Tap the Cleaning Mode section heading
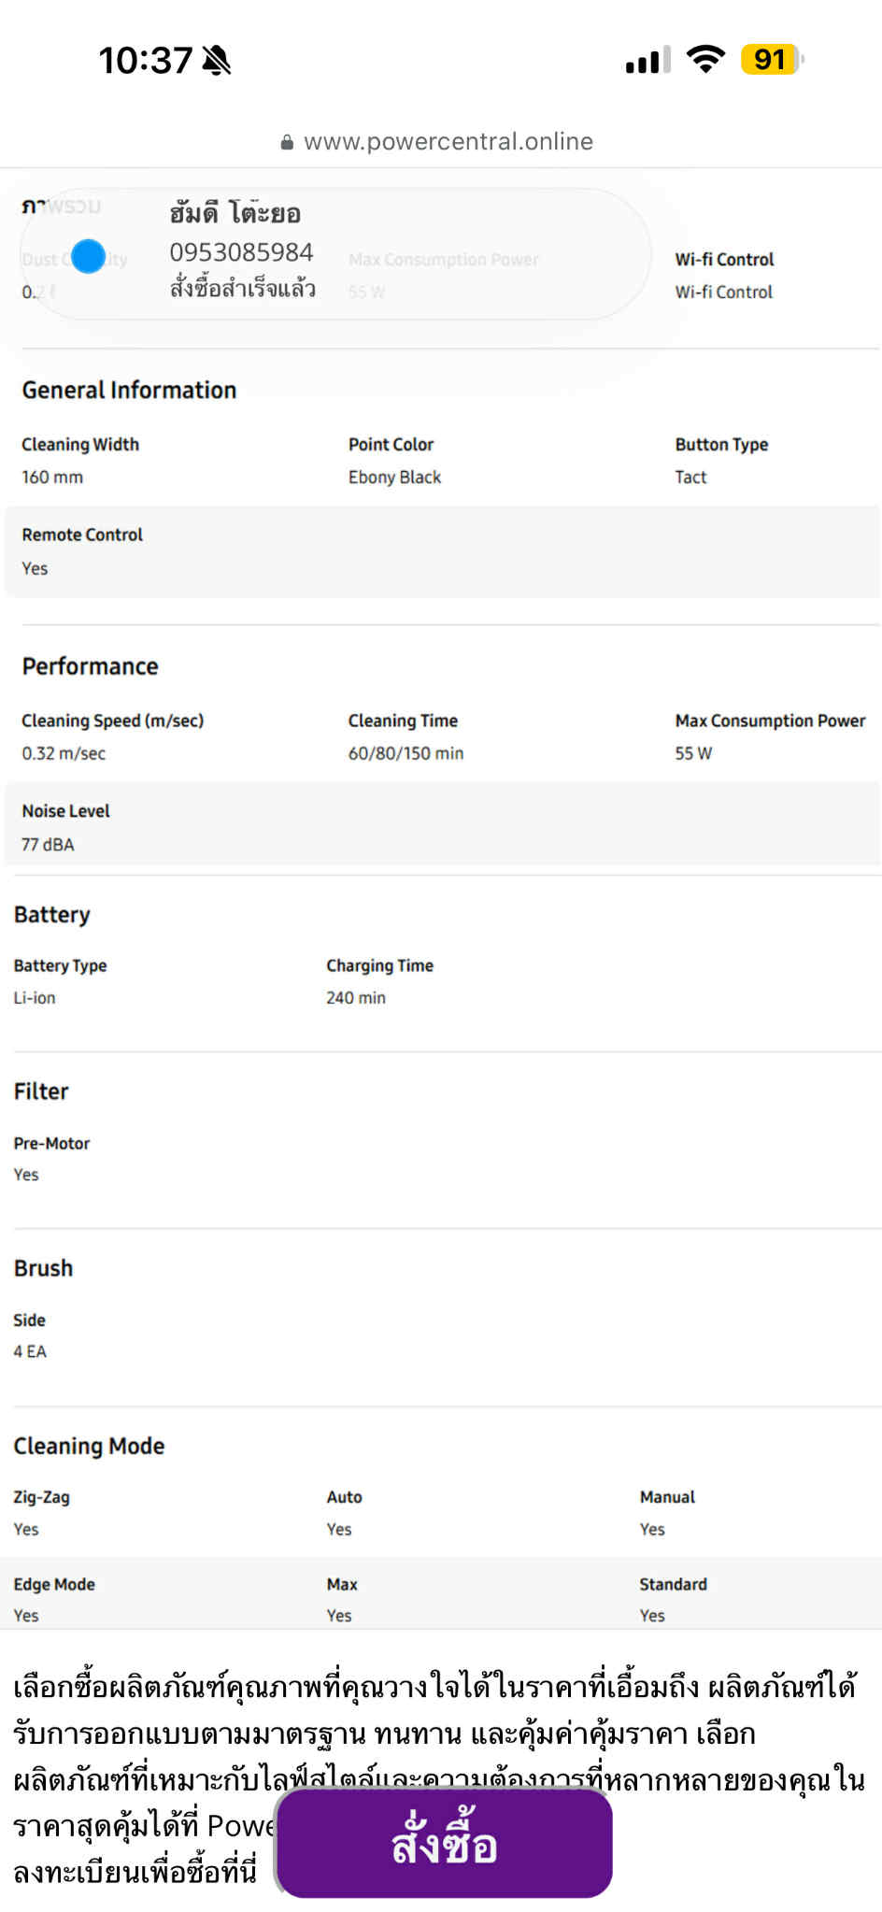Viewport: 882px width, 1912px height. (89, 1446)
